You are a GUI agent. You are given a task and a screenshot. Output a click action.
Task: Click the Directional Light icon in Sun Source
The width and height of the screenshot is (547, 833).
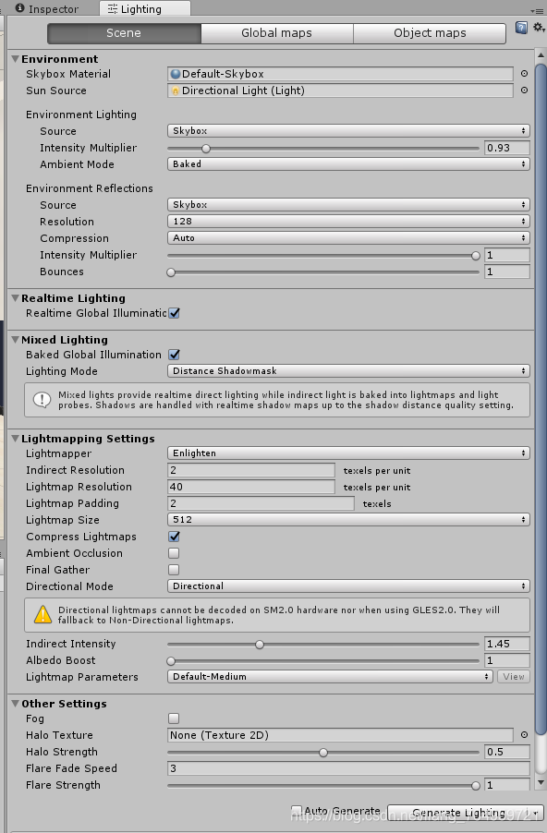point(176,91)
